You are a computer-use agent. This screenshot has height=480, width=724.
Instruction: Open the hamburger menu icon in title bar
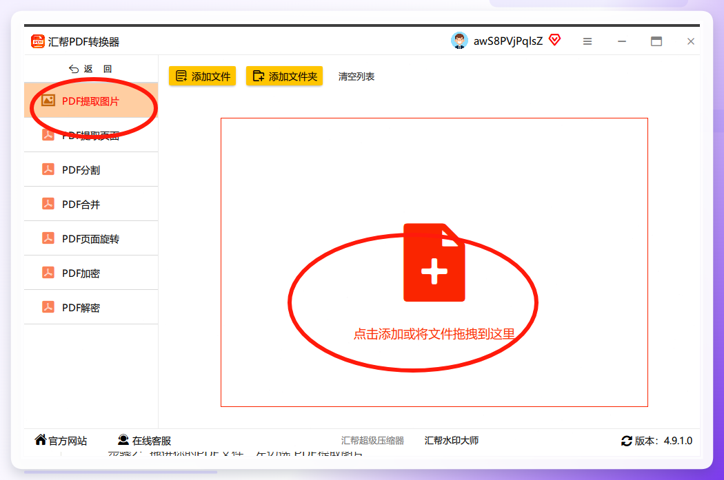coord(587,41)
